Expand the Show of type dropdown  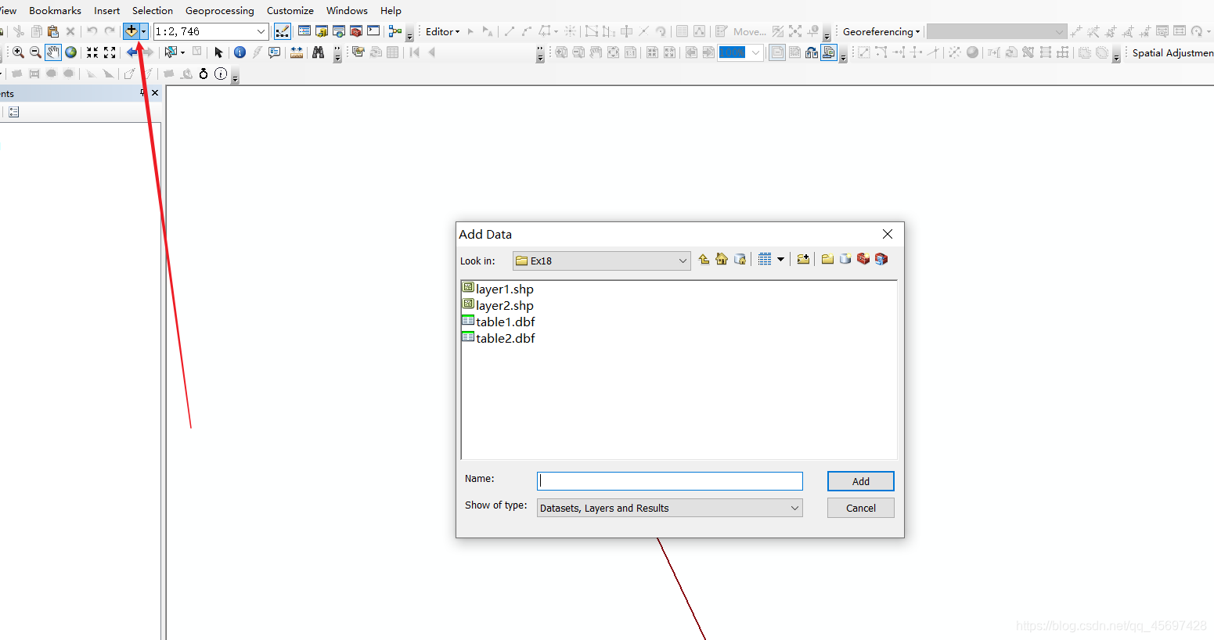coord(794,508)
